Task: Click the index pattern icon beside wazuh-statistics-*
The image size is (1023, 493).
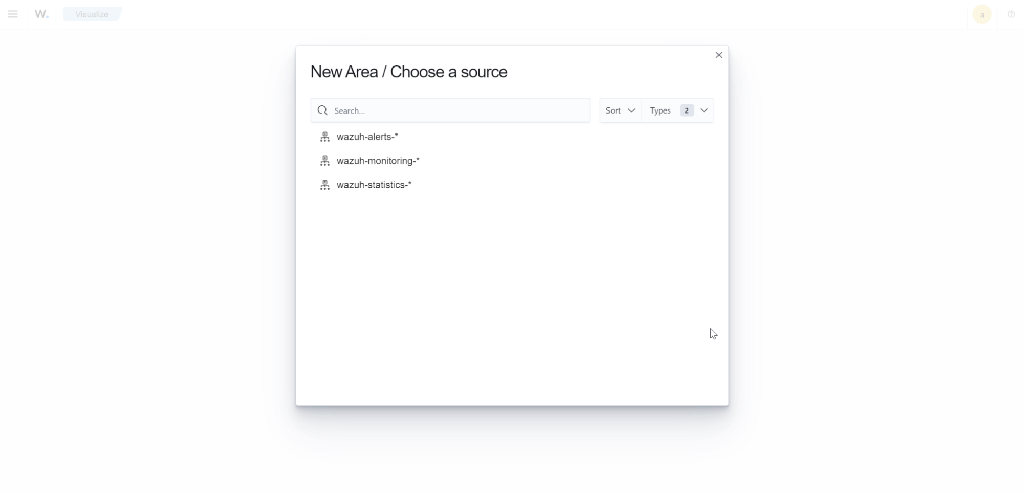Action: (325, 185)
